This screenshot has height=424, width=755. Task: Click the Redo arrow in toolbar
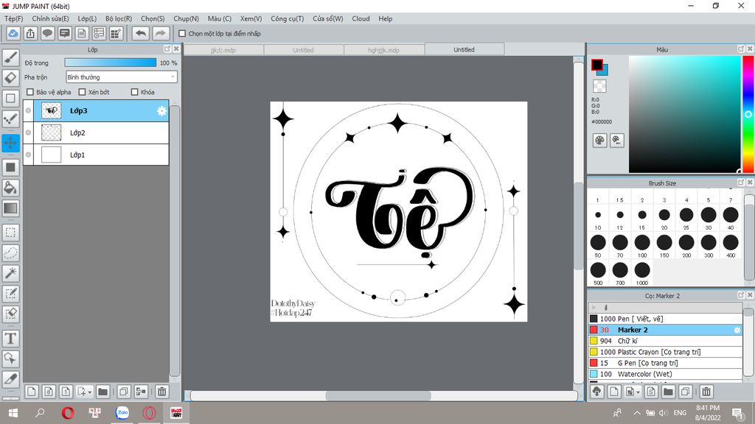(x=160, y=33)
